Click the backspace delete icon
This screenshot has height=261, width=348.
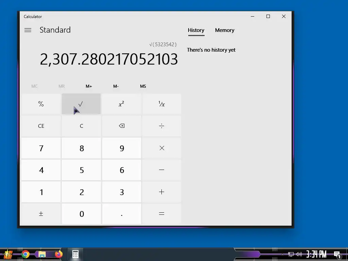[121, 126]
